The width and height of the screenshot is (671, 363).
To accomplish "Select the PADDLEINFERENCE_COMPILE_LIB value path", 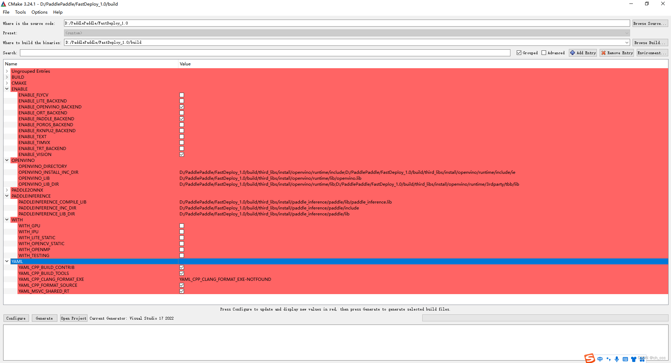I will [x=285, y=202].
